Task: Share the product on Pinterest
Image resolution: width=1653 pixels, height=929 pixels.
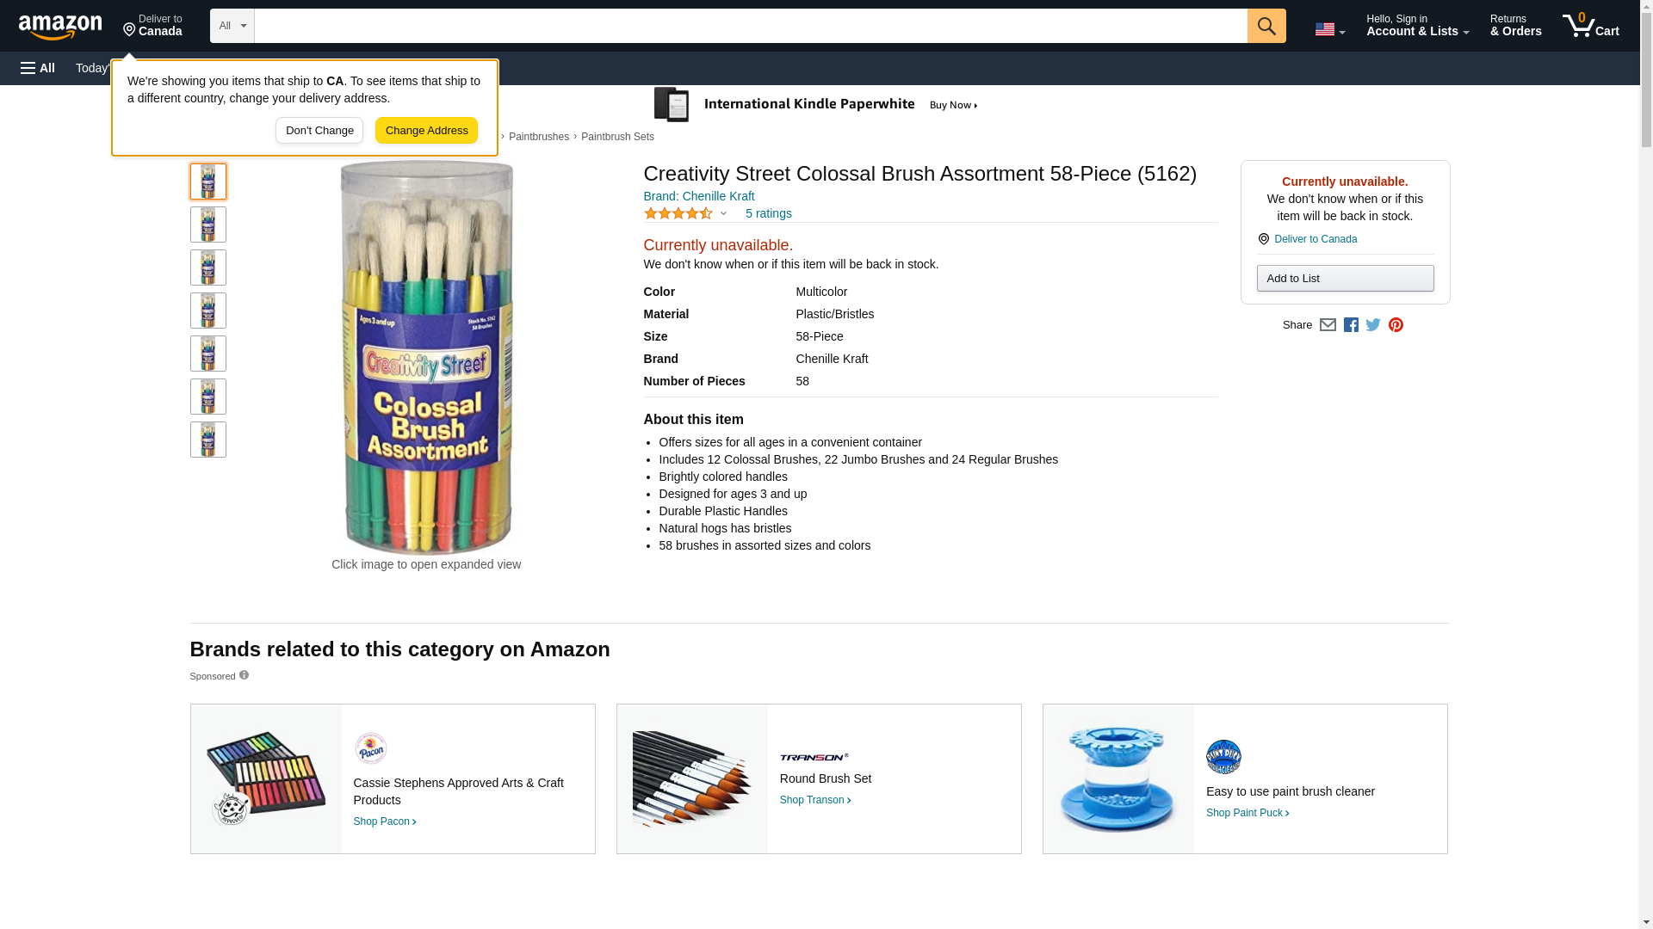Action: point(1396,325)
